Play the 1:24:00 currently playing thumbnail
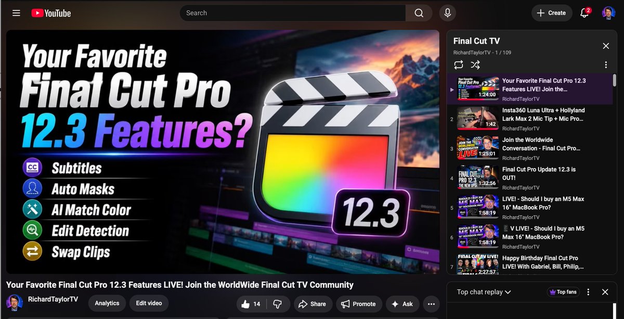This screenshot has width=624, height=319. pos(478,88)
